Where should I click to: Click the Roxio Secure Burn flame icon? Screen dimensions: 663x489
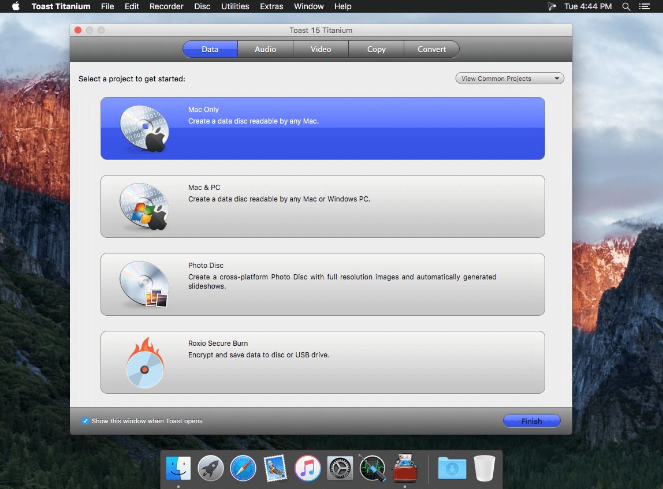coord(144,362)
